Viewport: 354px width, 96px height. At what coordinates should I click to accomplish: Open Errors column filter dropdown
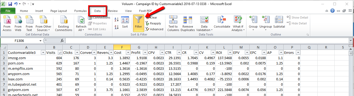click(x=298, y=53)
